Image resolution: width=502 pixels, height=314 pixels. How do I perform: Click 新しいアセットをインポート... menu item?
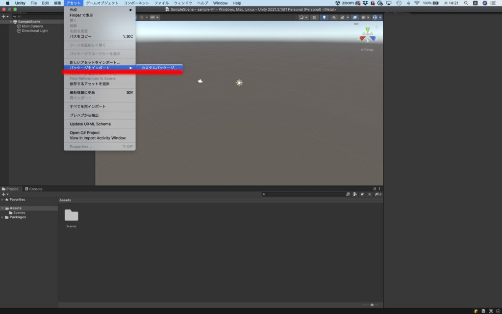coord(100,62)
